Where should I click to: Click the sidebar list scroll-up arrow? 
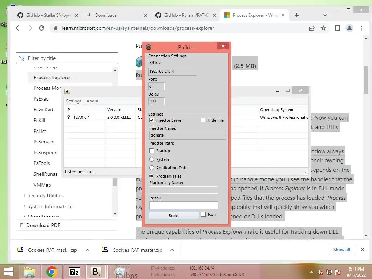115,70
